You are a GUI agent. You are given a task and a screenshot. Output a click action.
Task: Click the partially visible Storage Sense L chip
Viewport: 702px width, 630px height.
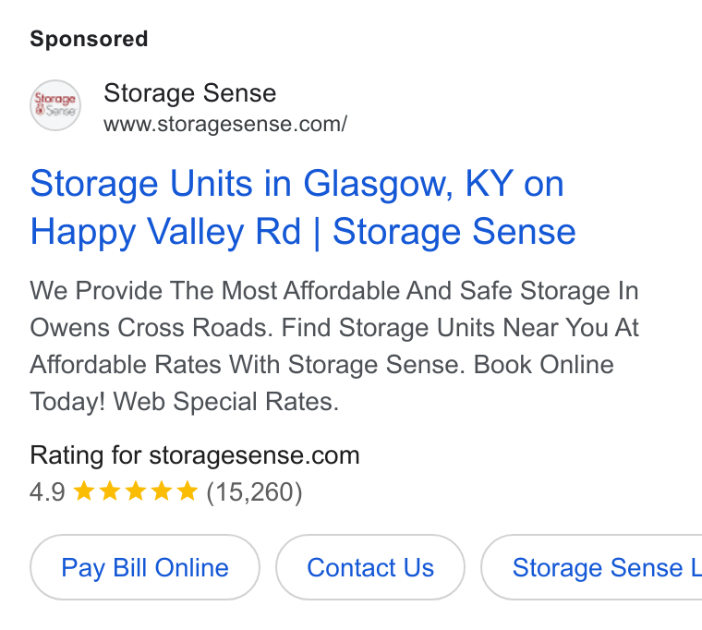click(592, 567)
